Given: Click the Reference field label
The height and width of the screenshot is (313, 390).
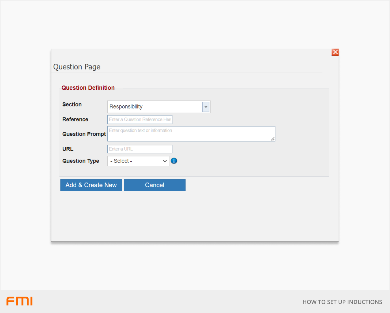Looking at the screenshot, I should (x=75, y=119).
